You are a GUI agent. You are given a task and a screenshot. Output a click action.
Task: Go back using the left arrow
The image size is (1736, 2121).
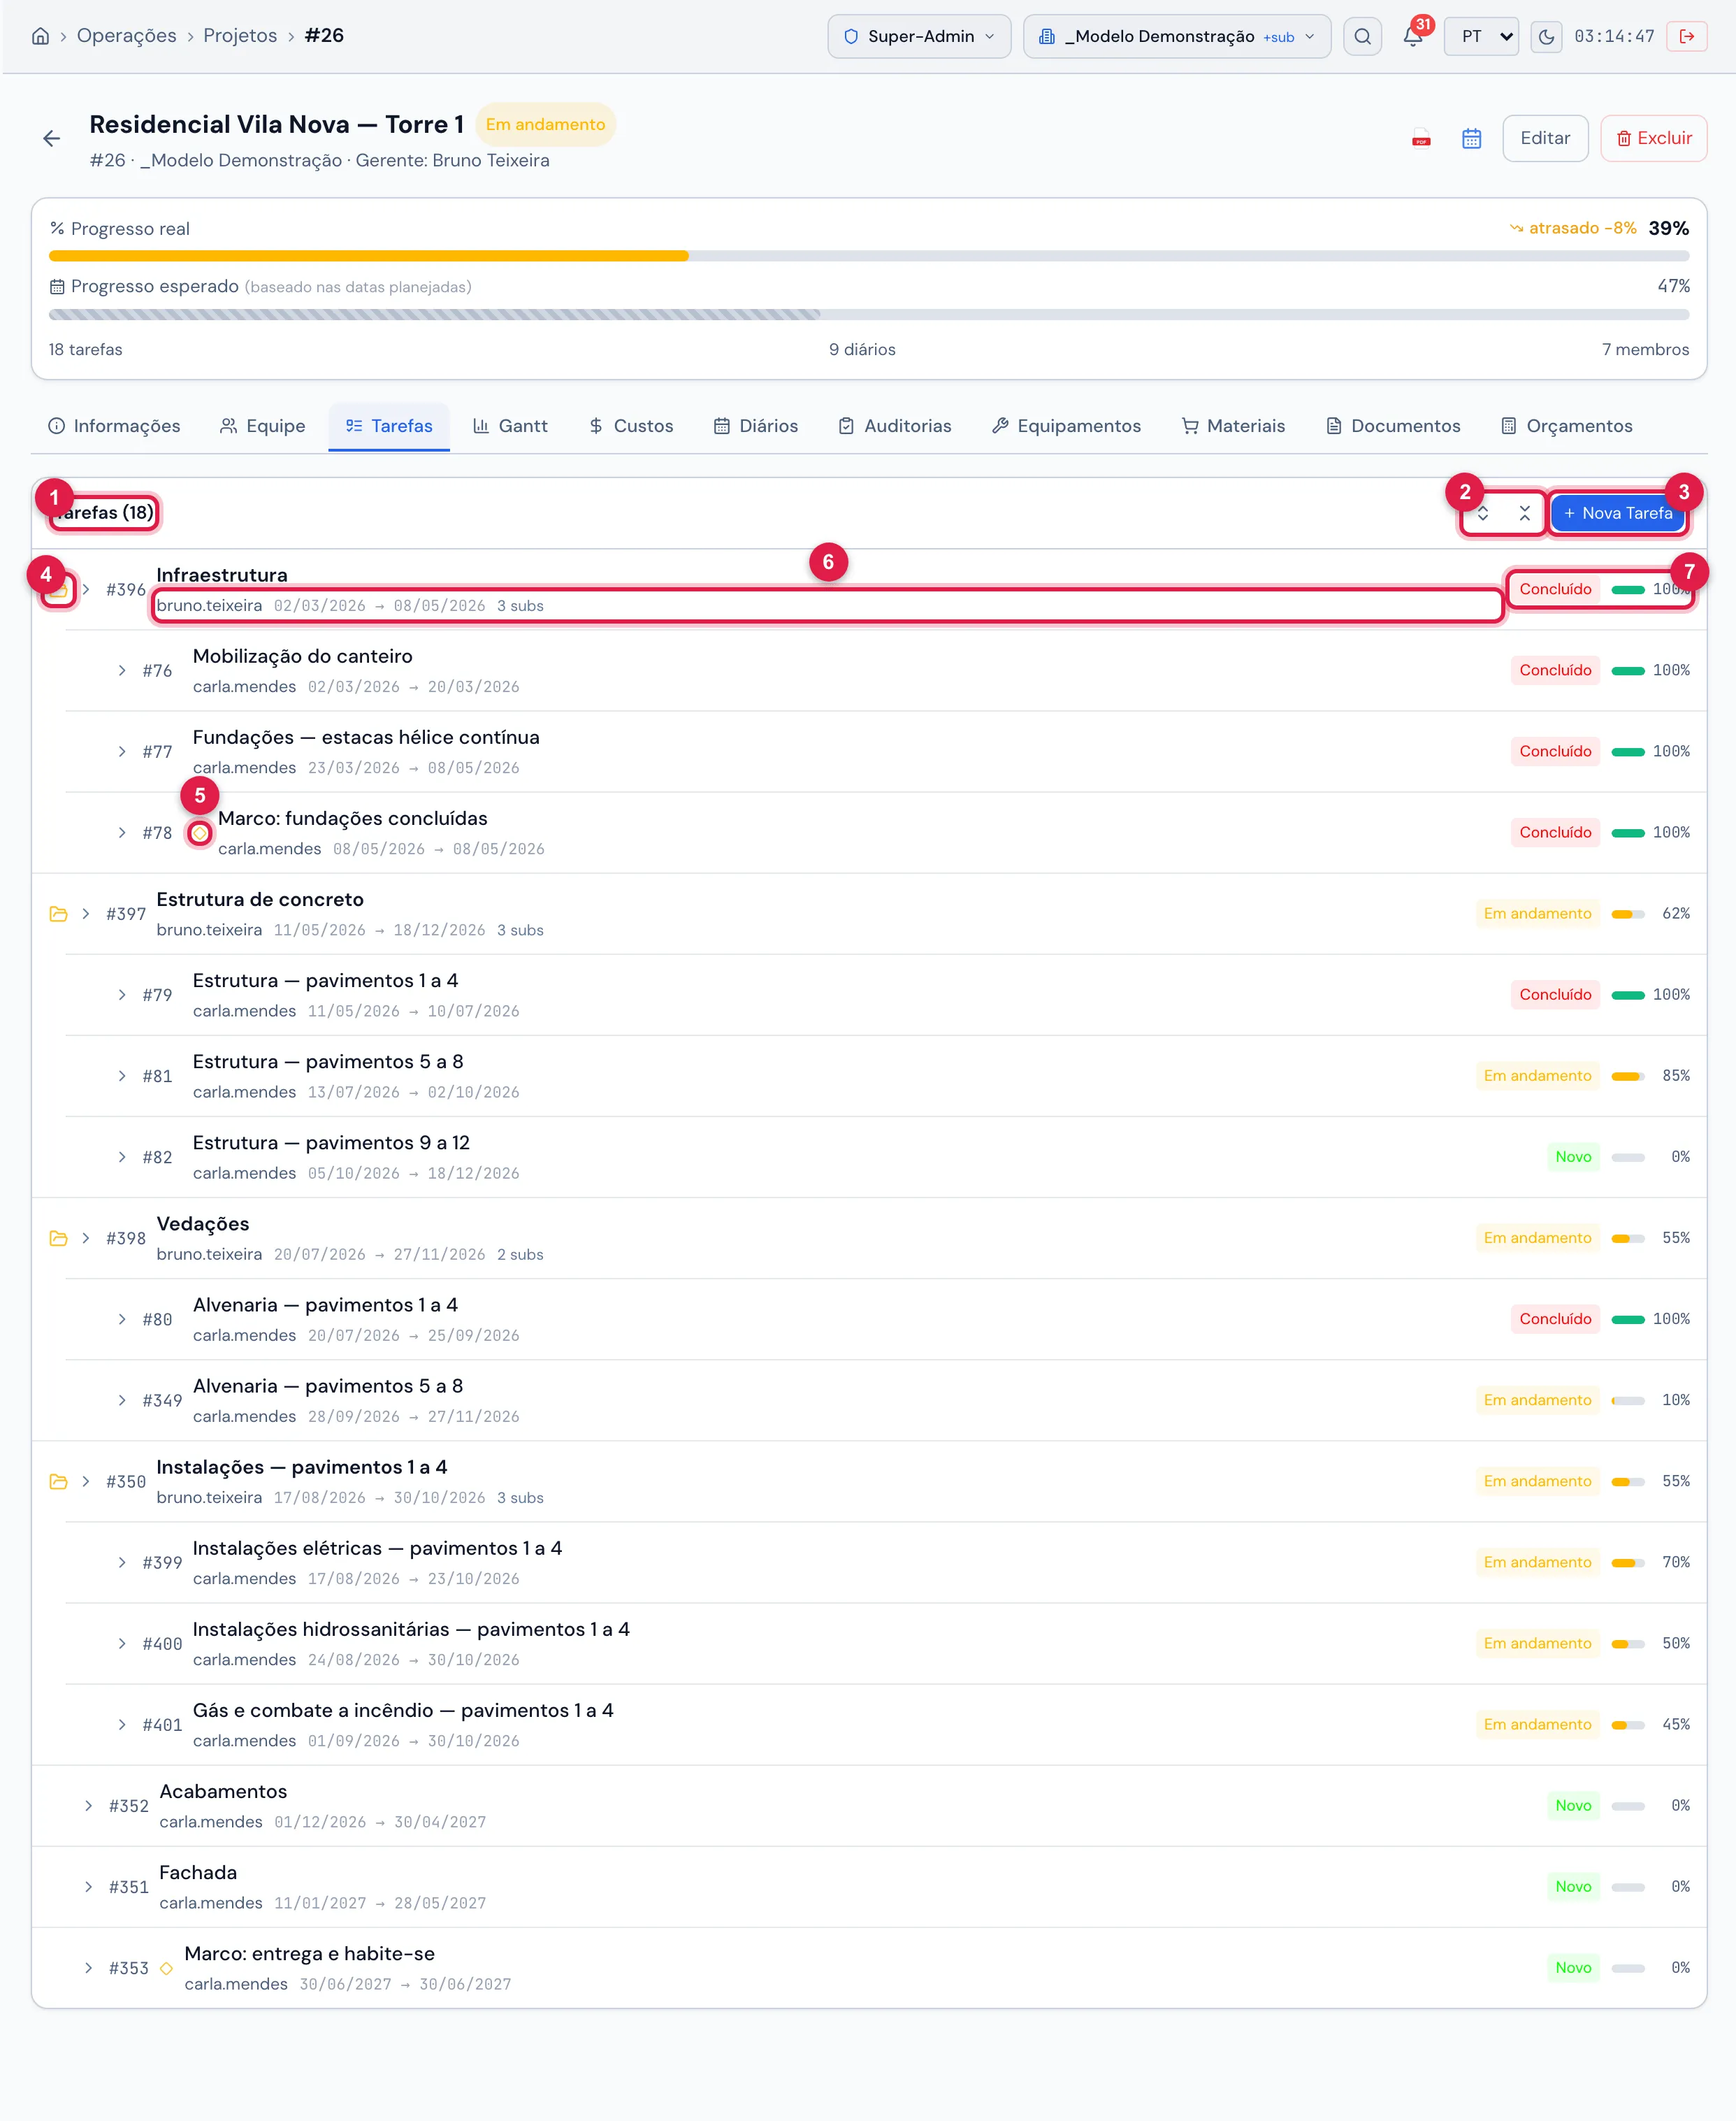pyautogui.click(x=52, y=138)
